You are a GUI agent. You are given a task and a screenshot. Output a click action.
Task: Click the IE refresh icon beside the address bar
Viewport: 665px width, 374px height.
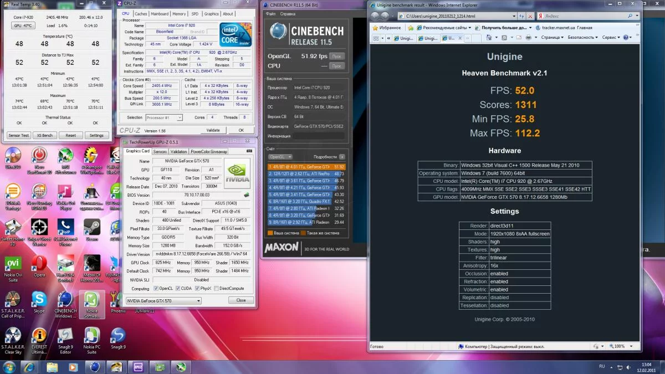[x=522, y=17]
